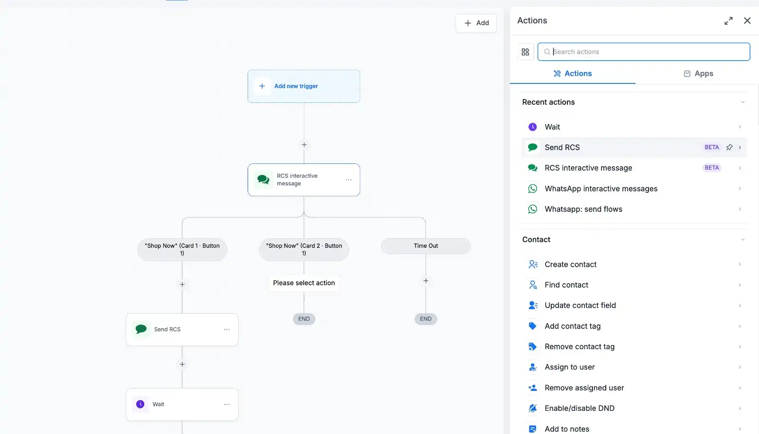Viewport: 759px width, 434px height.
Task: Click the Assign to user icon
Action: tap(533, 367)
